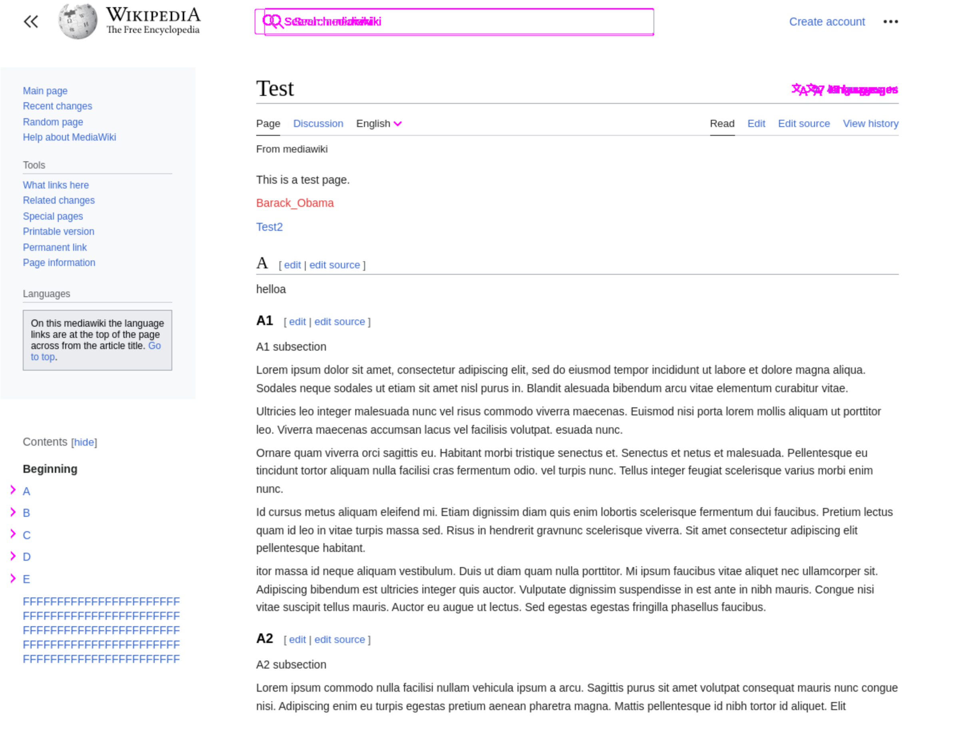This screenshot has height=750, width=972.
Task: Expand section E in contents
Action: pos(13,578)
